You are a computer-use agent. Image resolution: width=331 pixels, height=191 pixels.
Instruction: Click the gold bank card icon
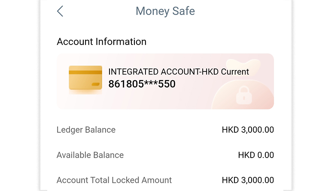click(x=85, y=78)
